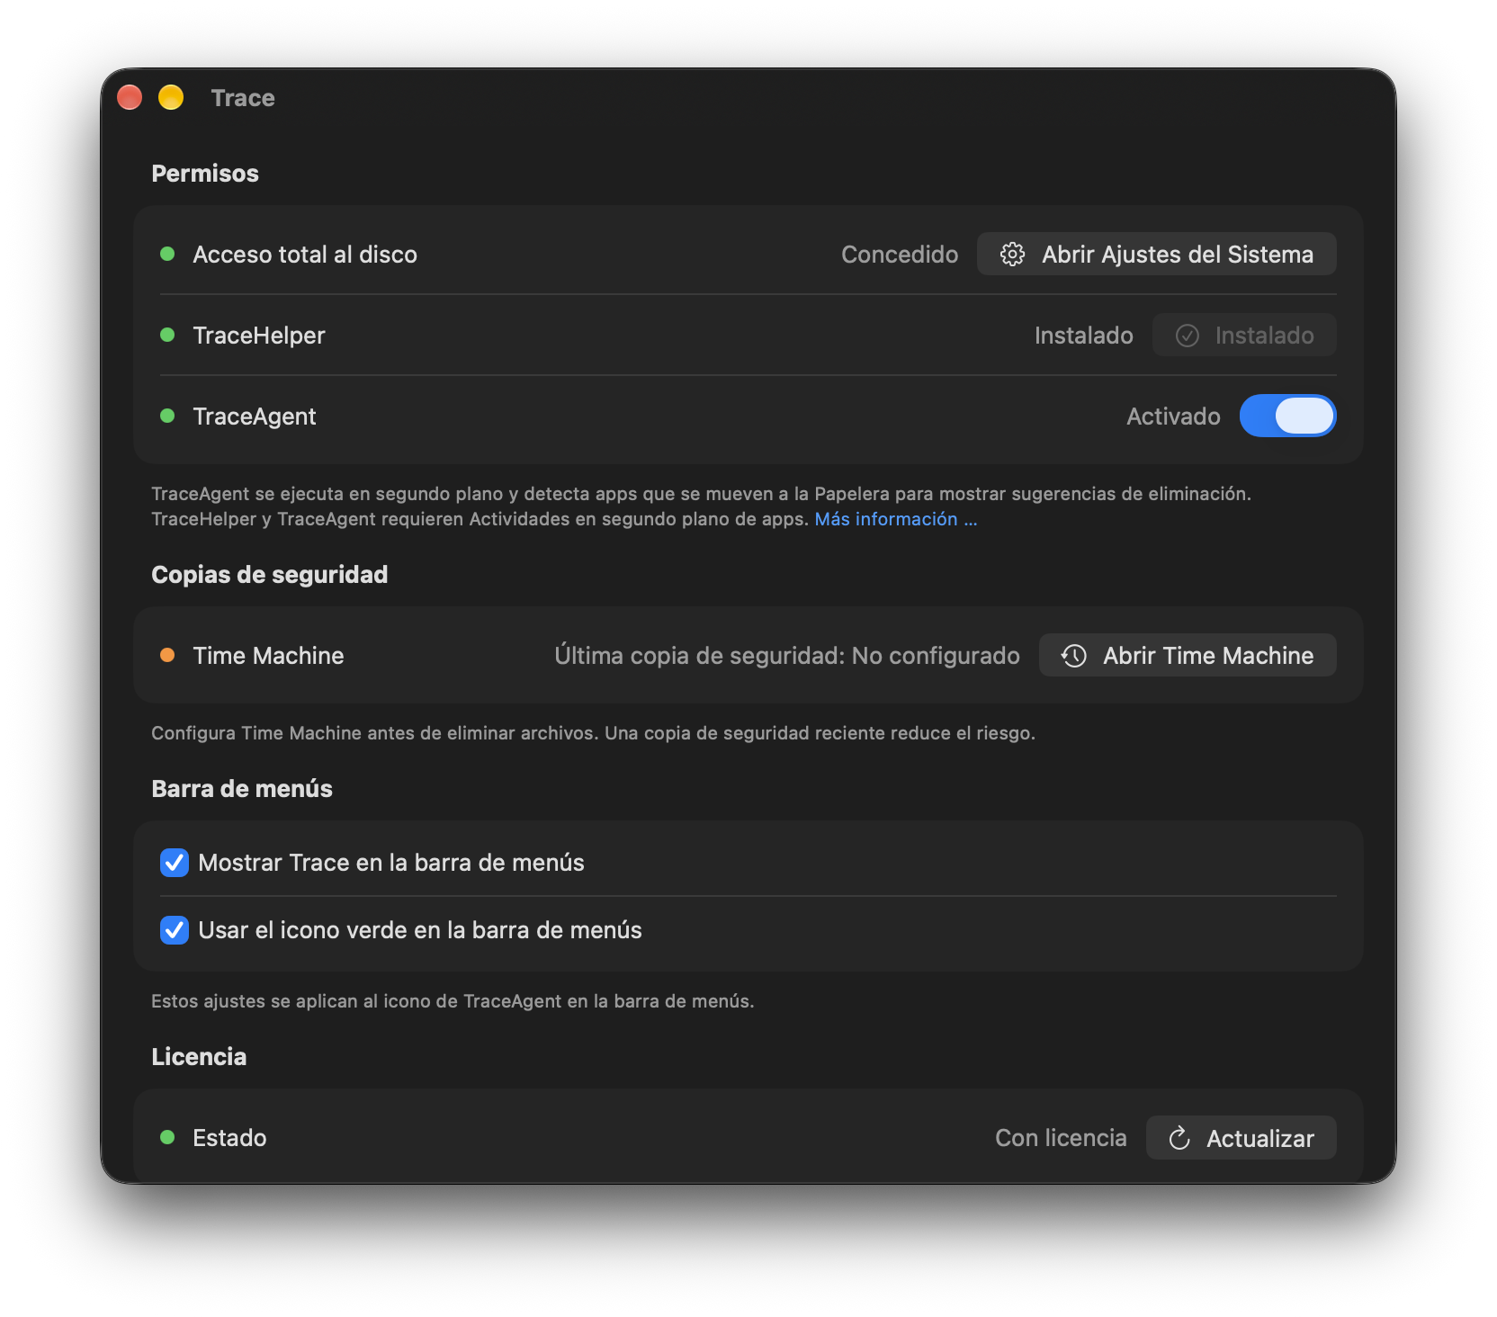Viewport: 1497px width, 1317px height.
Task: Click the Copias de seguridad heading
Action: coord(270,575)
